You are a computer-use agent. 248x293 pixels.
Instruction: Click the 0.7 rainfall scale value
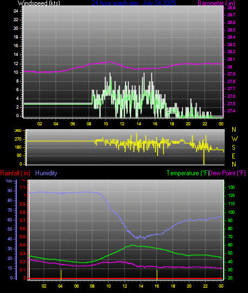point(23,220)
